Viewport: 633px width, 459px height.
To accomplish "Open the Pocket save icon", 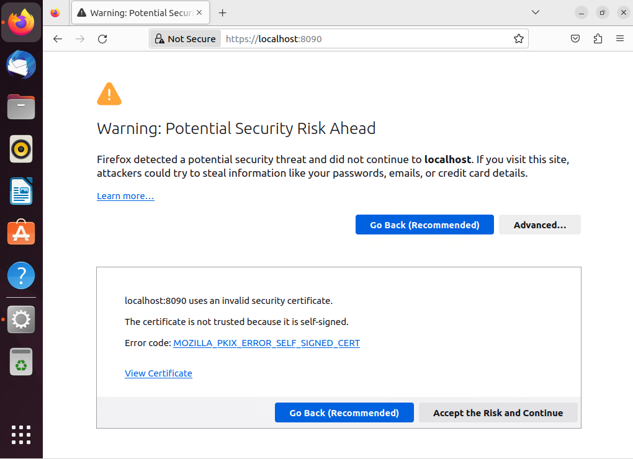I will tap(575, 38).
